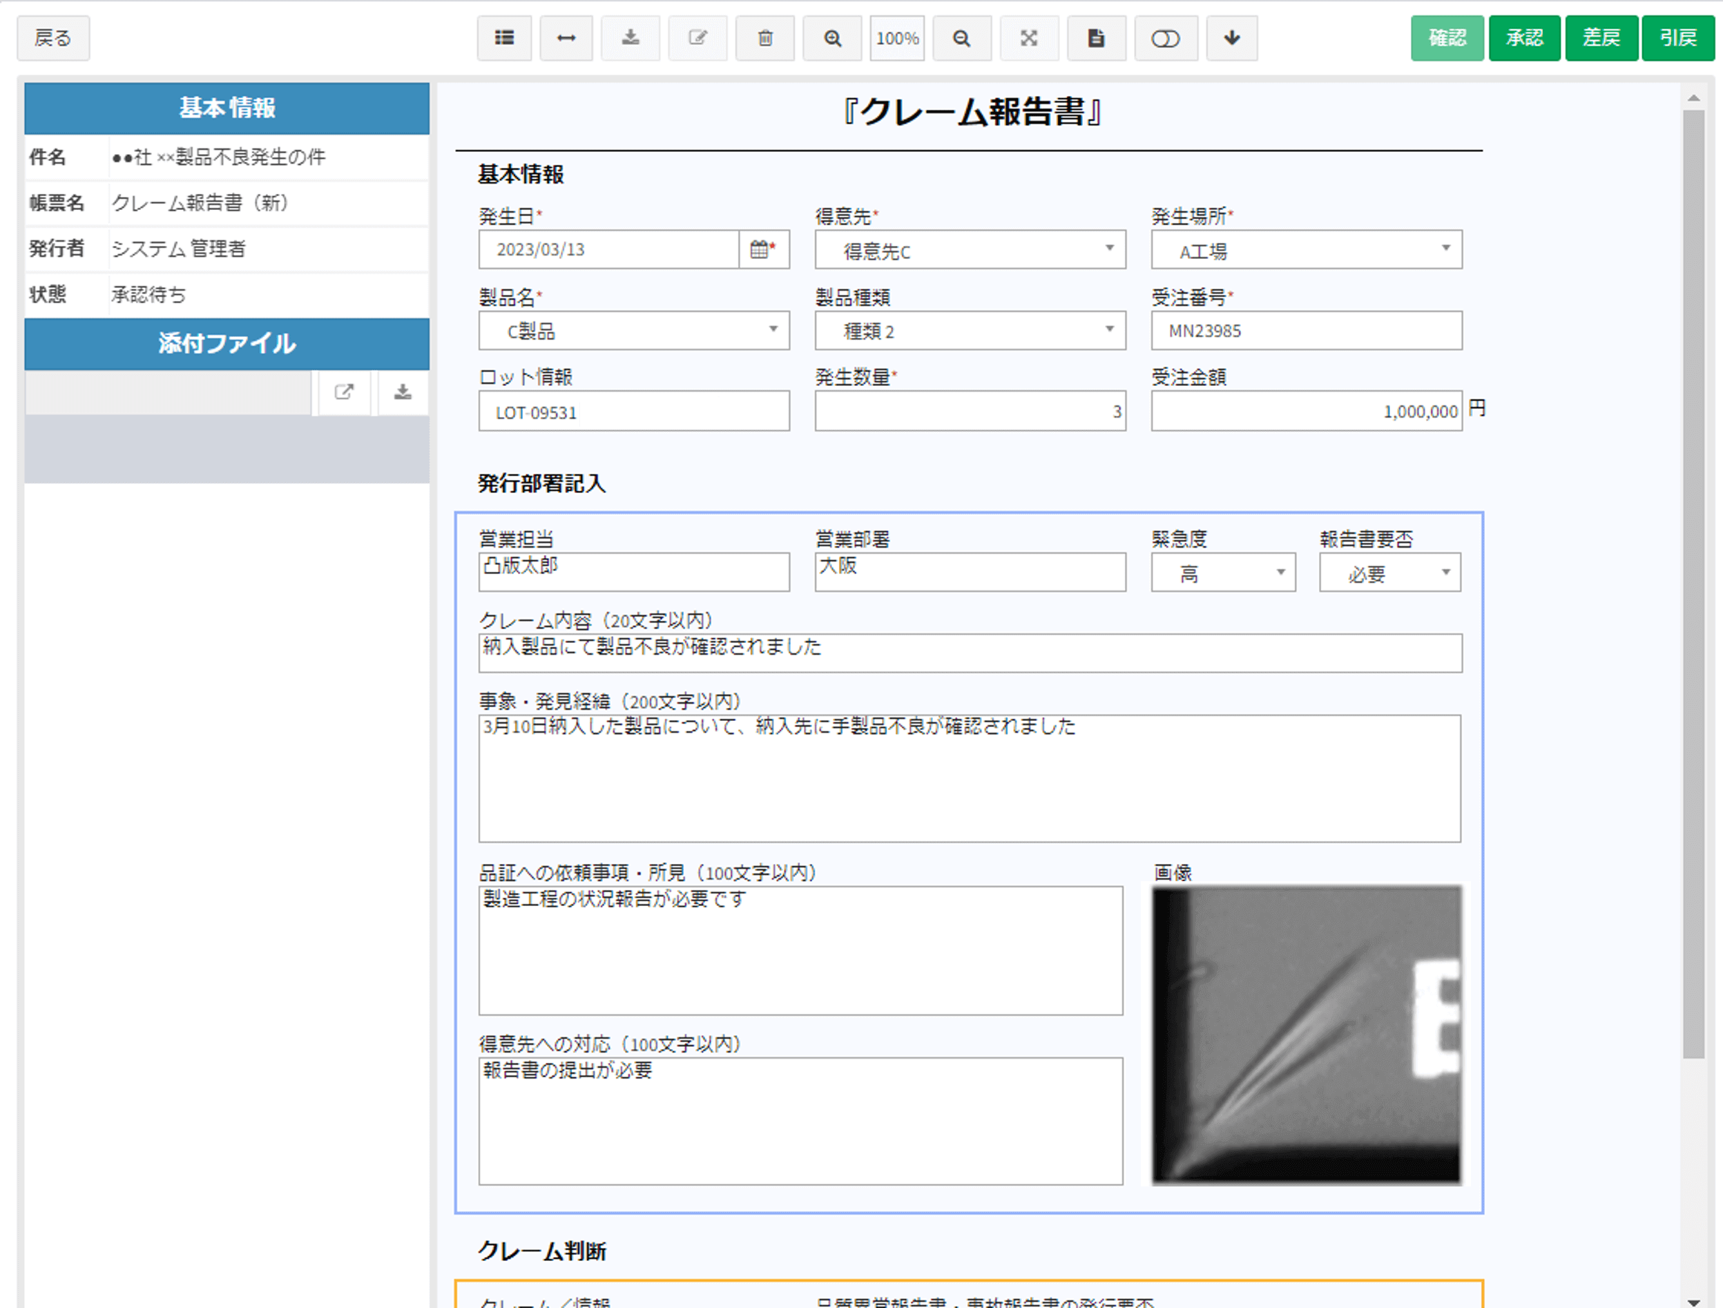Click the 基本情報 panel header

(x=227, y=108)
